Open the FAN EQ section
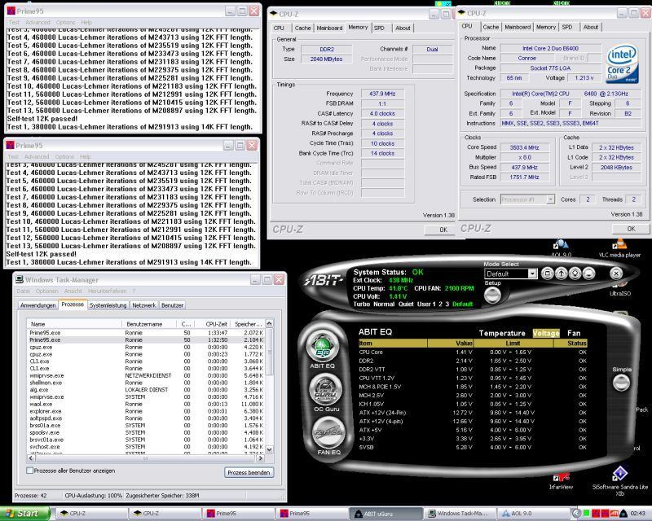The height and width of the screenshot is (521, 652). tap(328, 433)
